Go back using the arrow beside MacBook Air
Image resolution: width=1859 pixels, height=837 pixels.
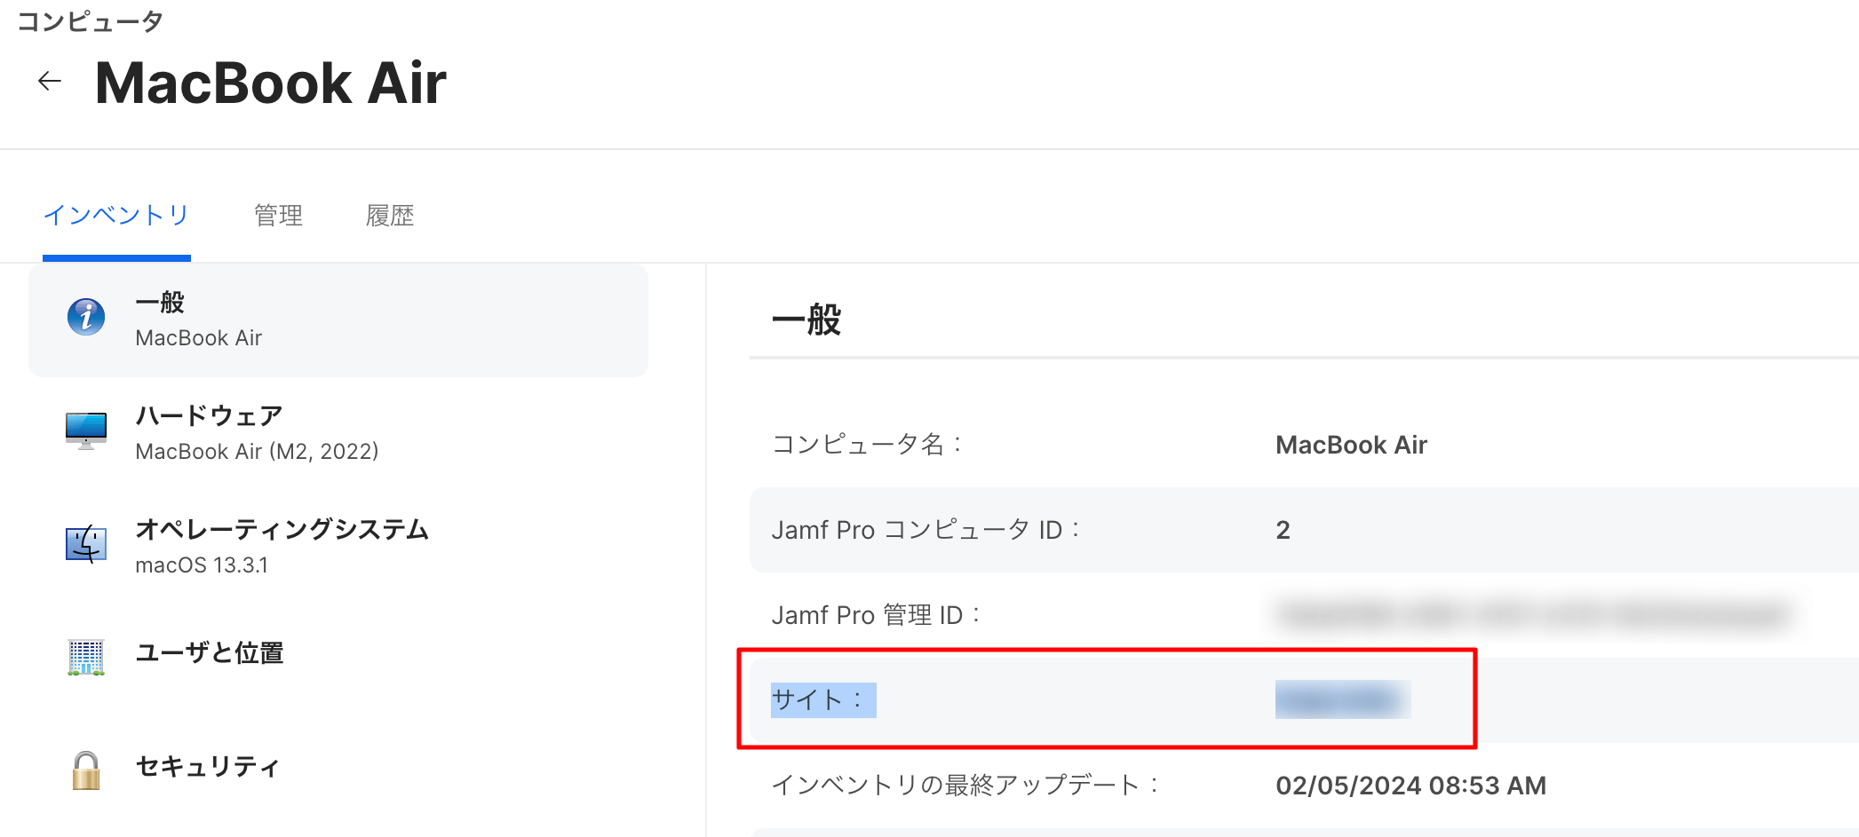click(x=50, y=82)
